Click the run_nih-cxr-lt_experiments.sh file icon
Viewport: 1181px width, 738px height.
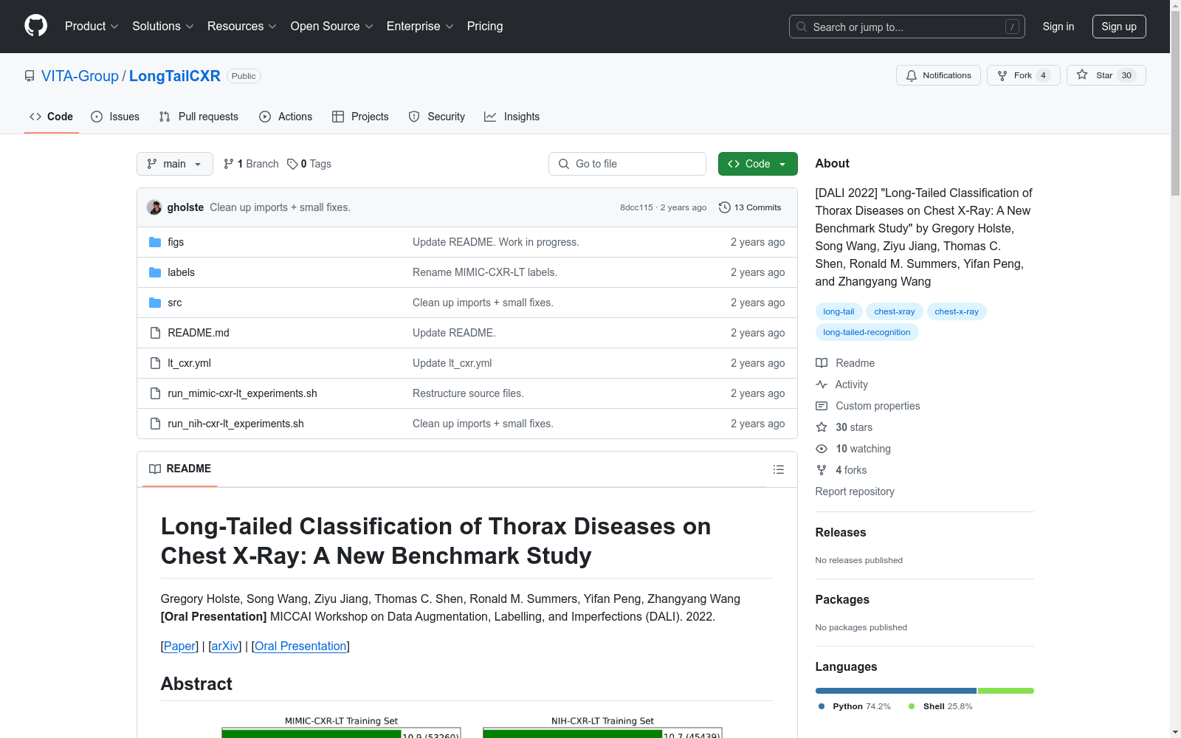click(x=155, y=424)
